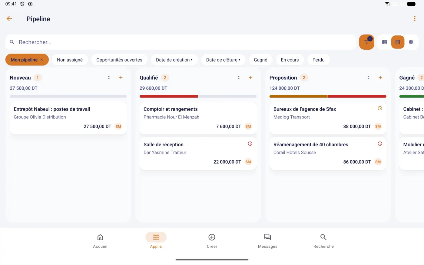This screenshot has height=265, width=424.
Task: Switch to grid view
Action: point(411,42)
